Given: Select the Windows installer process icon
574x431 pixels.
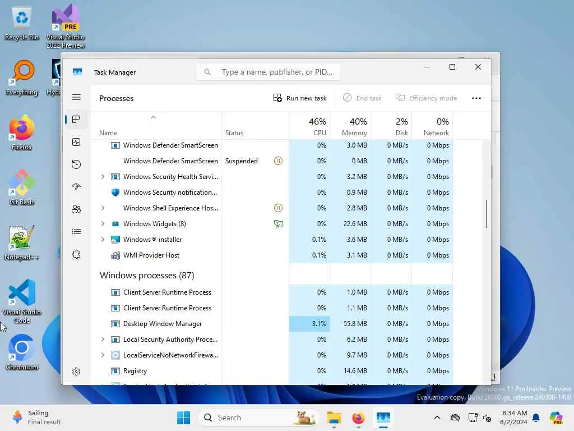Looking at the screenshot, I should point(115,240).
